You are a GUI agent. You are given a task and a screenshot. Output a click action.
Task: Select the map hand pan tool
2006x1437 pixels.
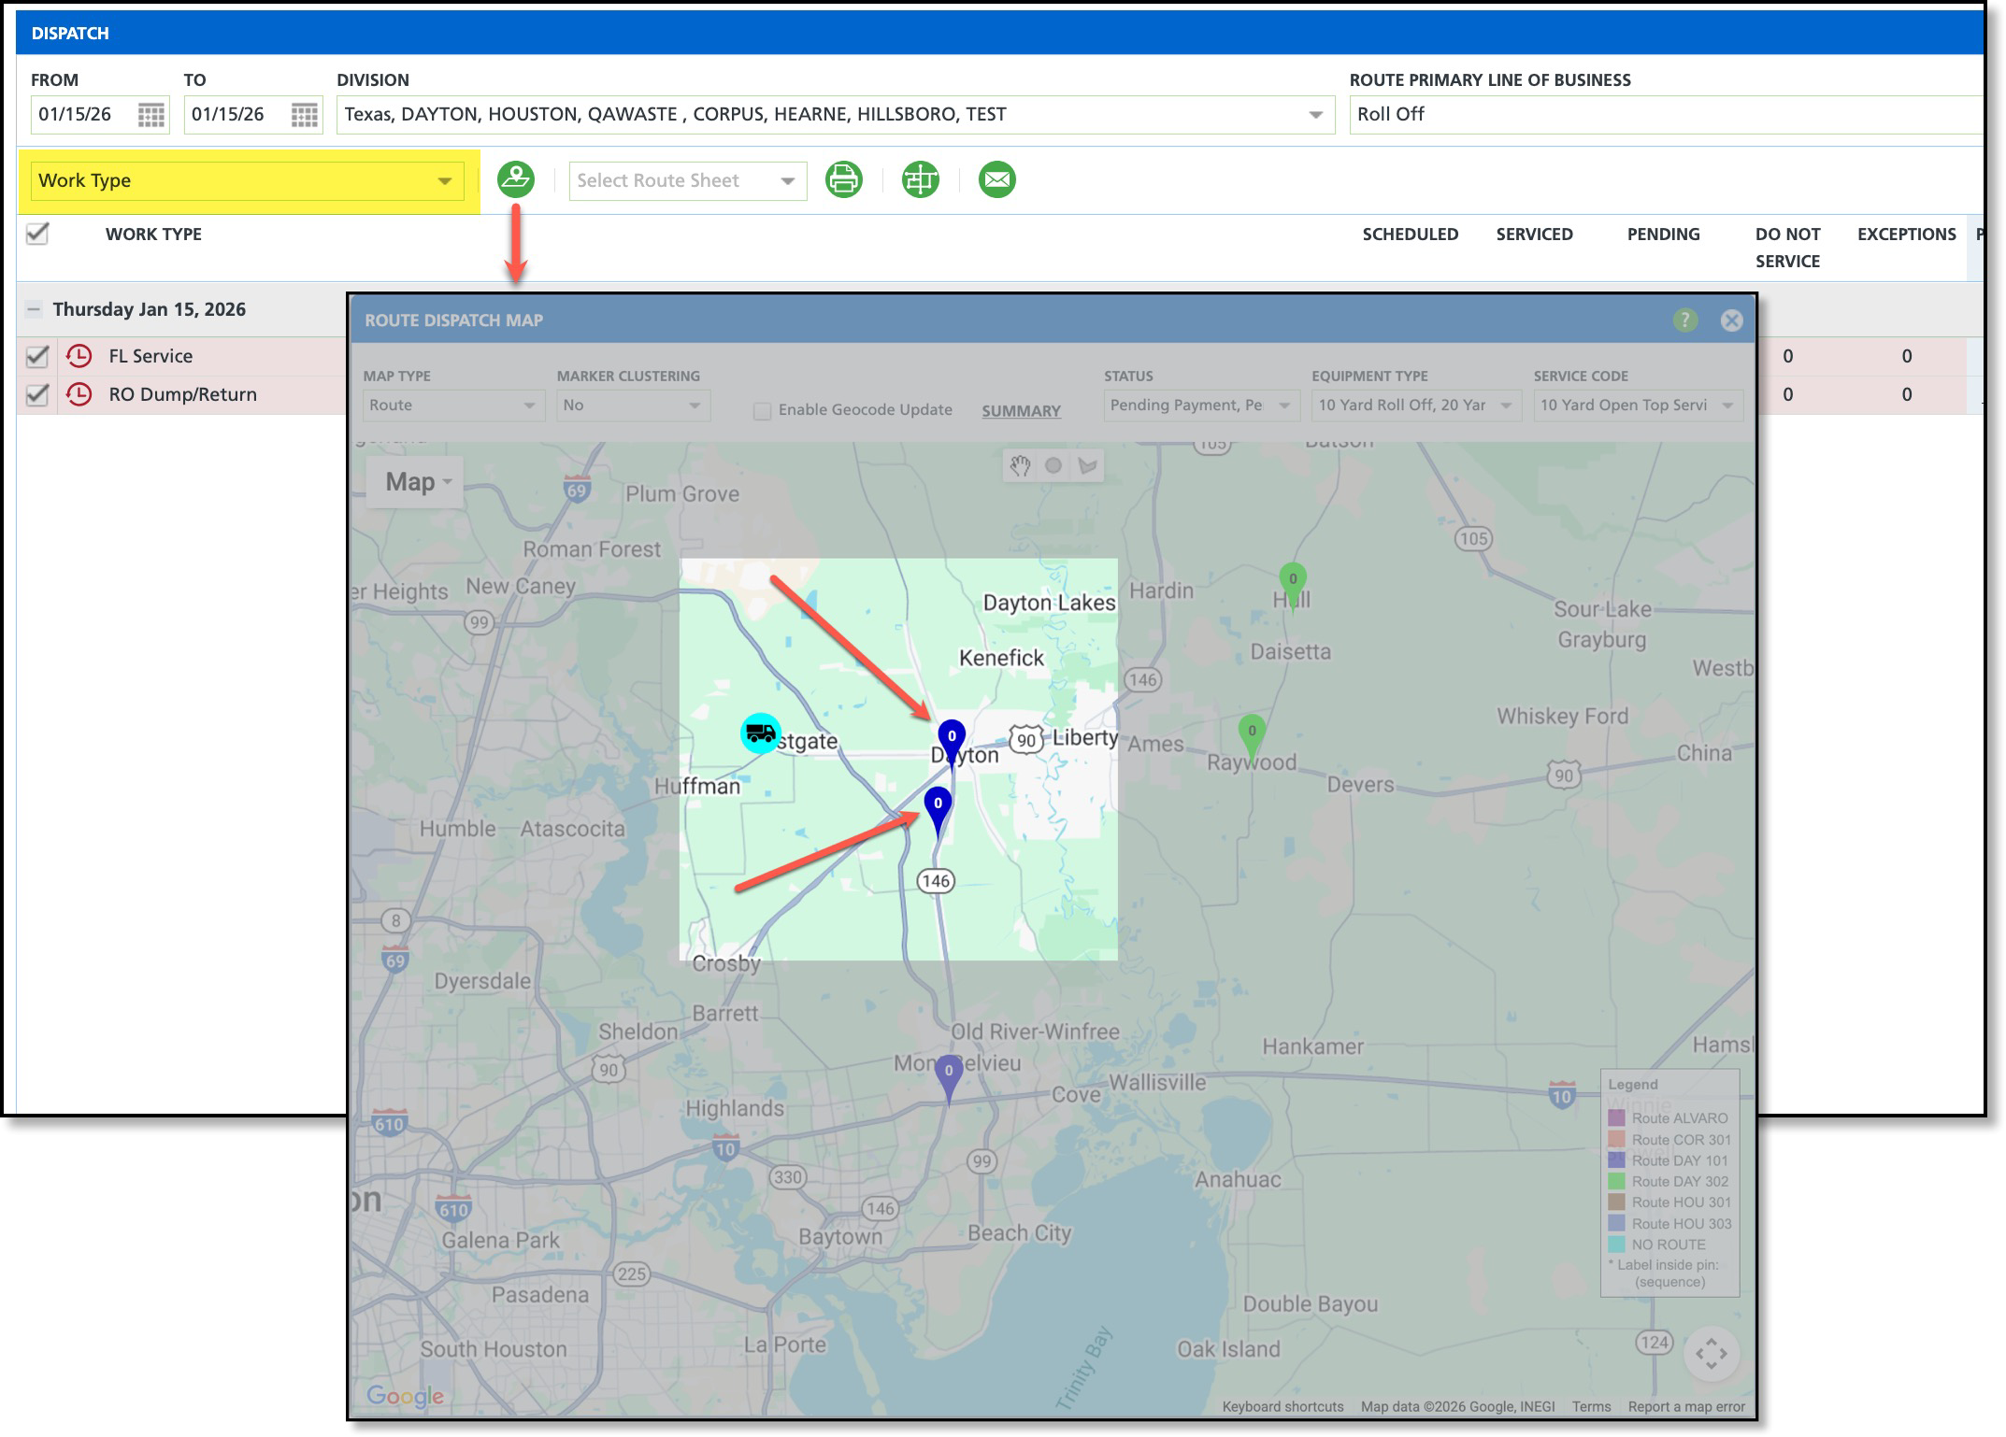[1020, 465]
